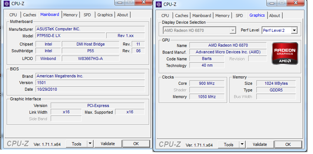Click BIOS version 1501 field
313x154 pixels.
90,83
